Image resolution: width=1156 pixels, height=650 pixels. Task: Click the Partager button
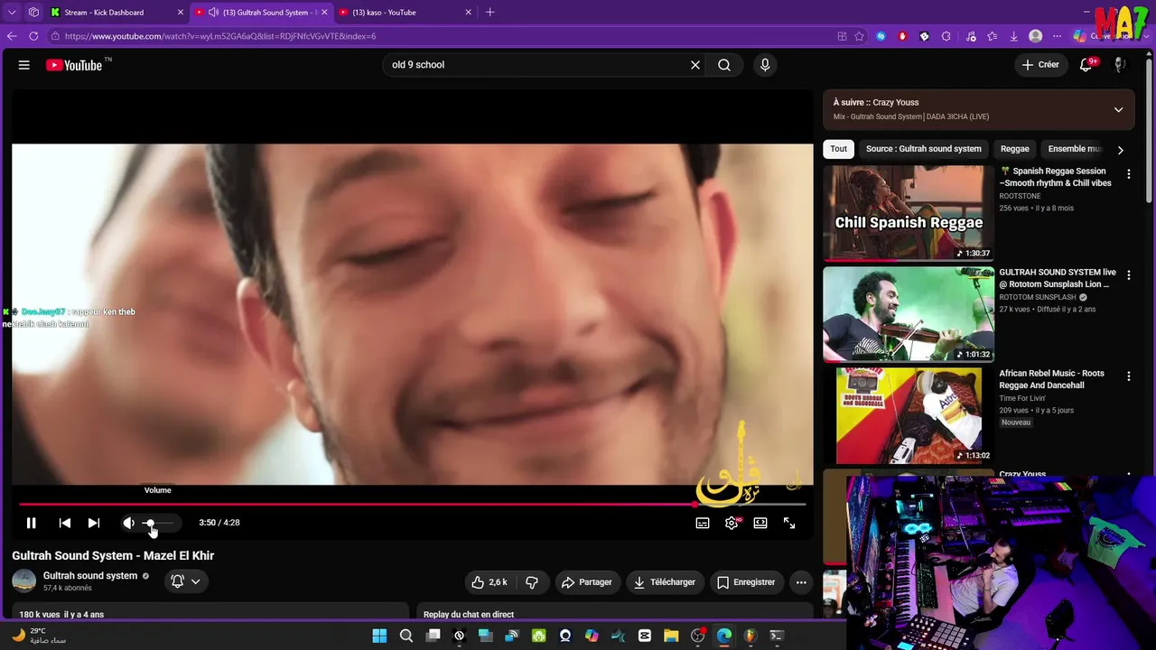point(587,582)
